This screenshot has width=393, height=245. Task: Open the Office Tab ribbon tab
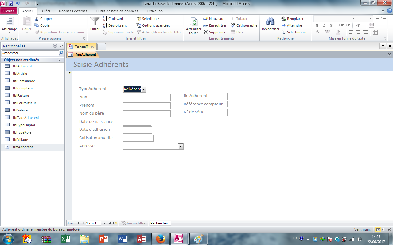155,11
